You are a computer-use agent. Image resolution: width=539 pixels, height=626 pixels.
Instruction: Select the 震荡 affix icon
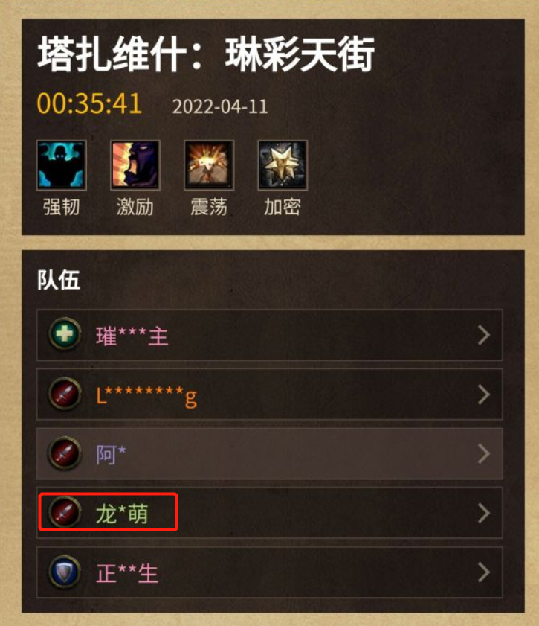[209, 165]
